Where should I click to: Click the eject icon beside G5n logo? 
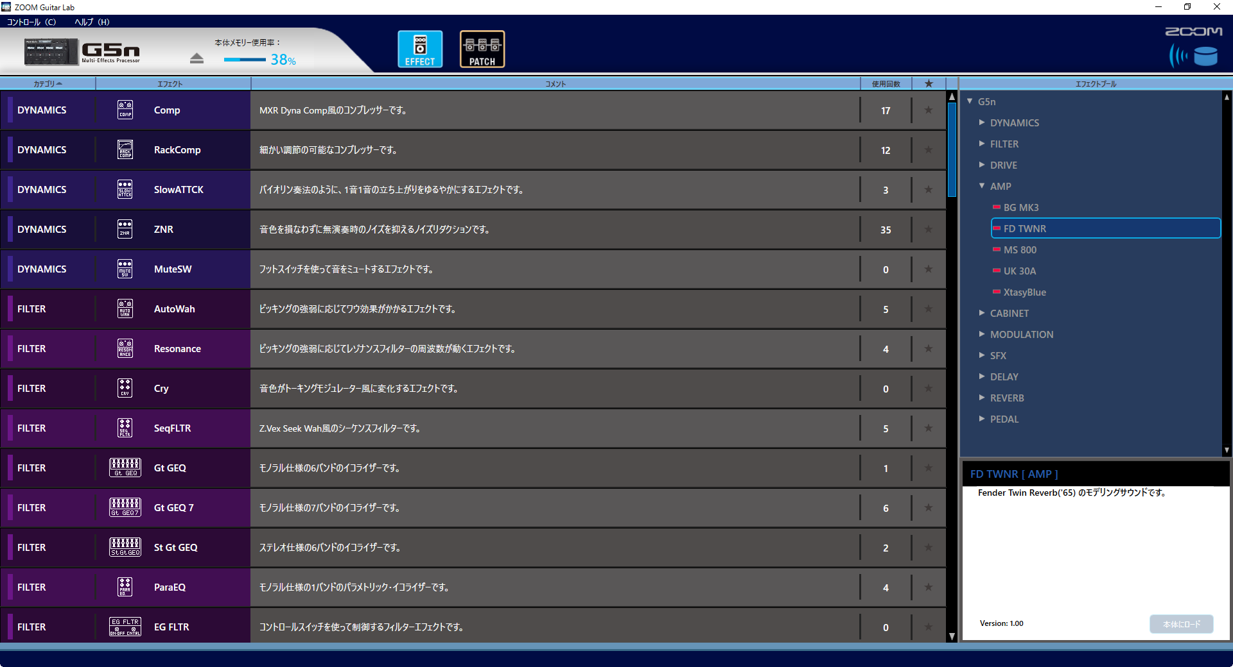tap(197, 58)
